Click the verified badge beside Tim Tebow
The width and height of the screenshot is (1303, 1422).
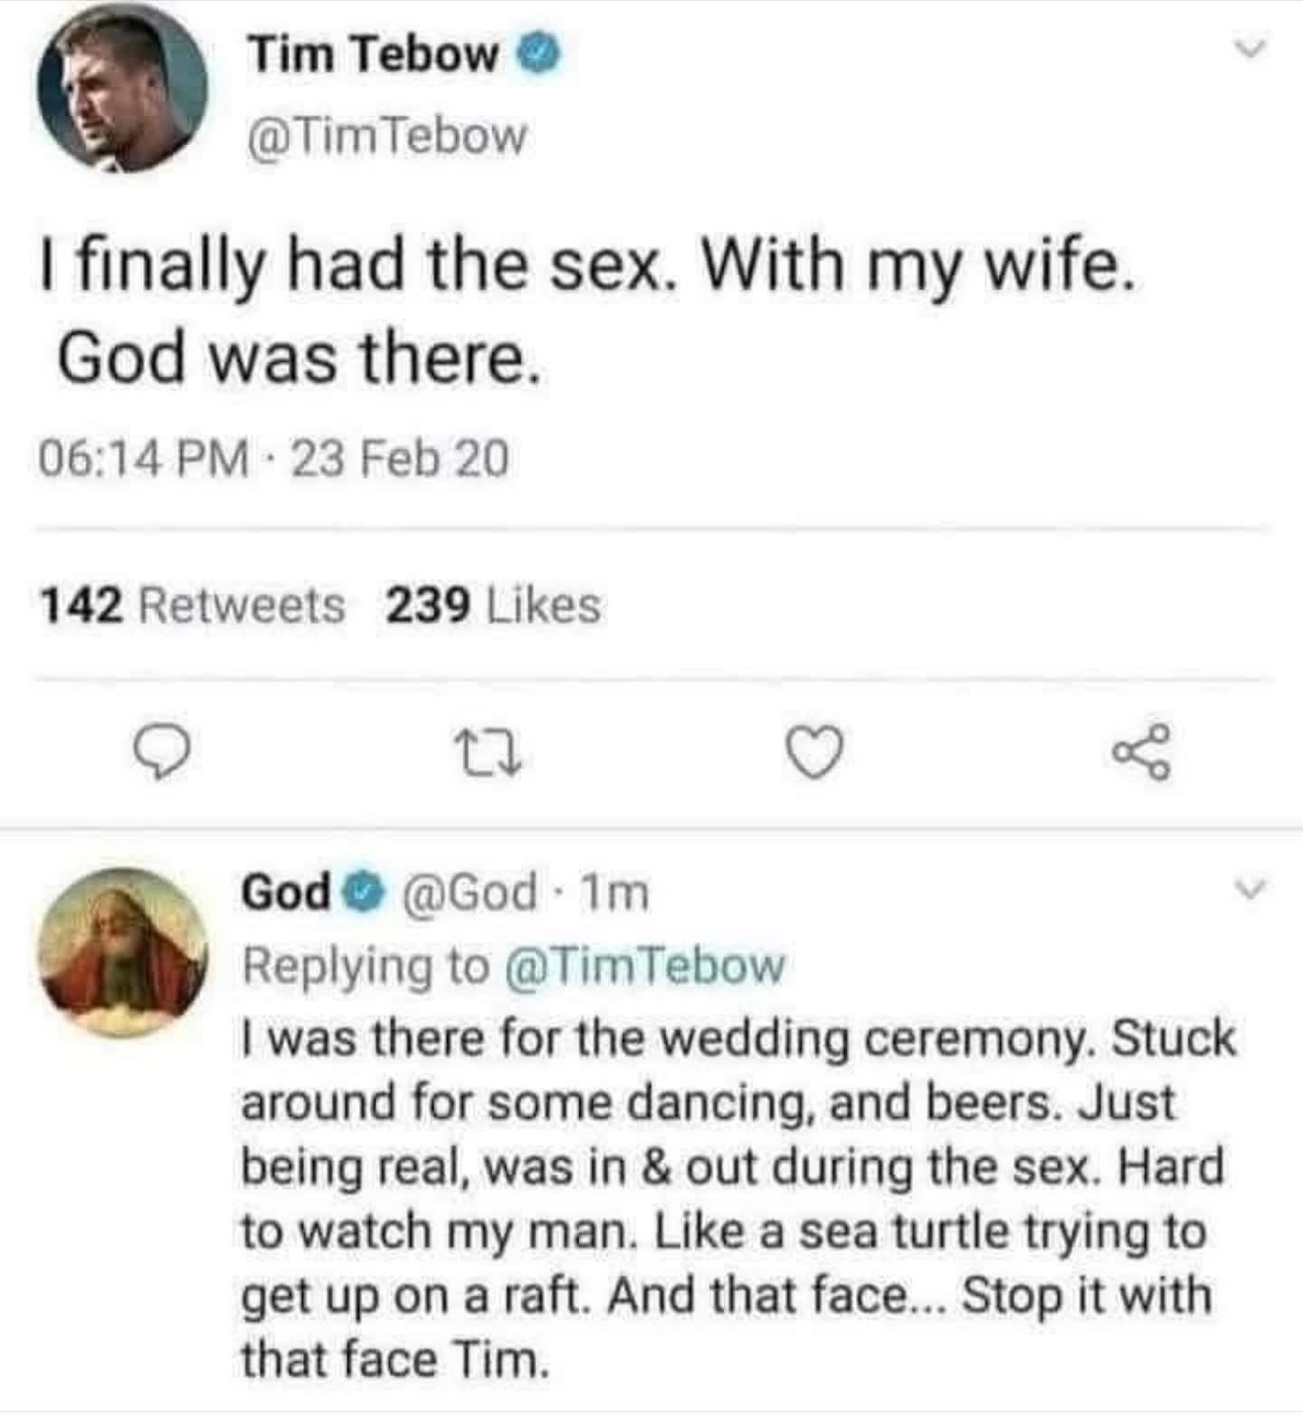coord(539,55)
